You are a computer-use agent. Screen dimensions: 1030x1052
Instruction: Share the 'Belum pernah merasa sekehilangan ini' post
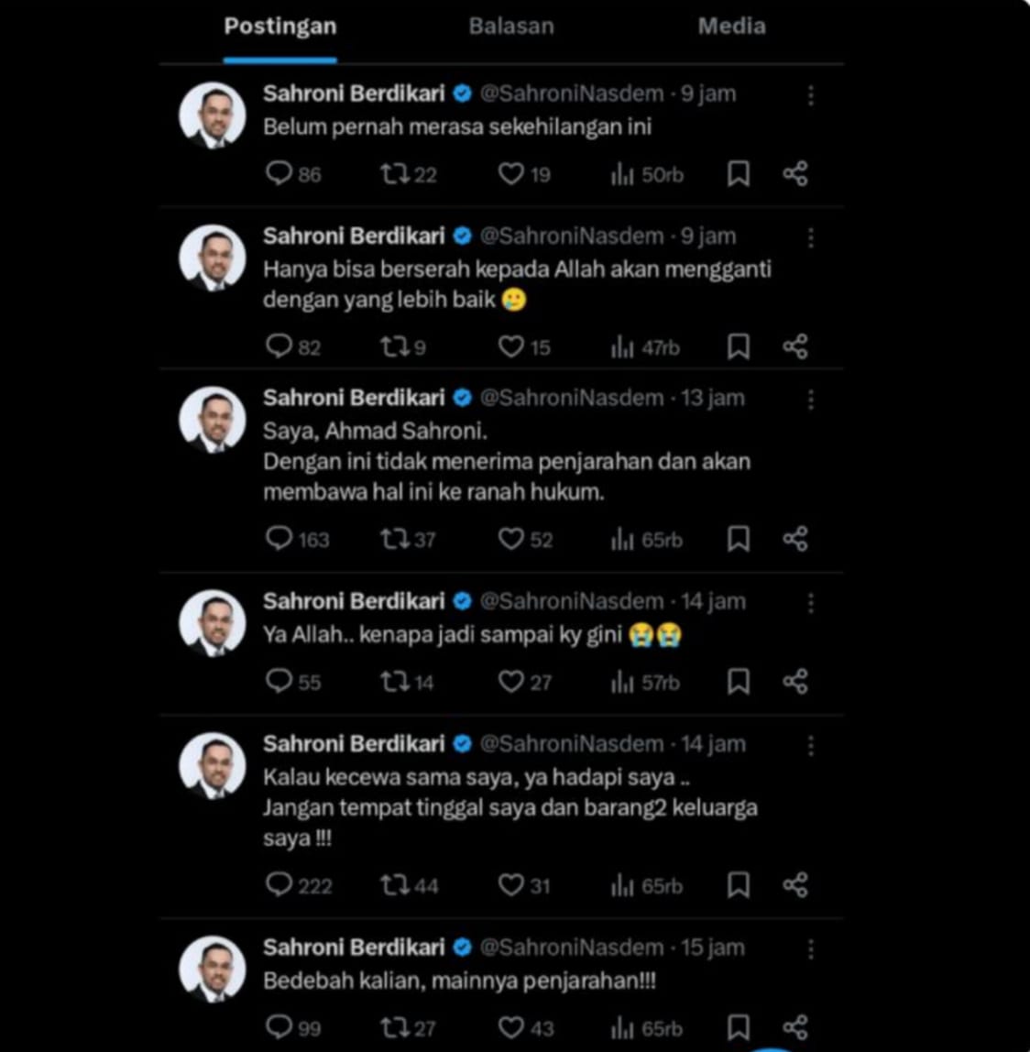[794, 173]
